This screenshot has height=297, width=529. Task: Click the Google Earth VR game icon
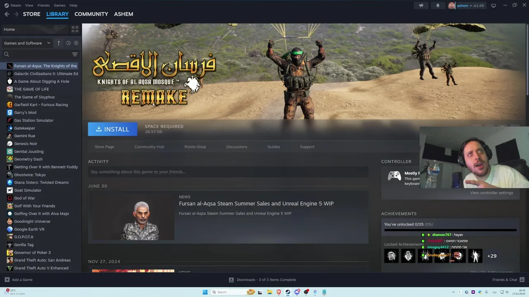tap(10, 229)
